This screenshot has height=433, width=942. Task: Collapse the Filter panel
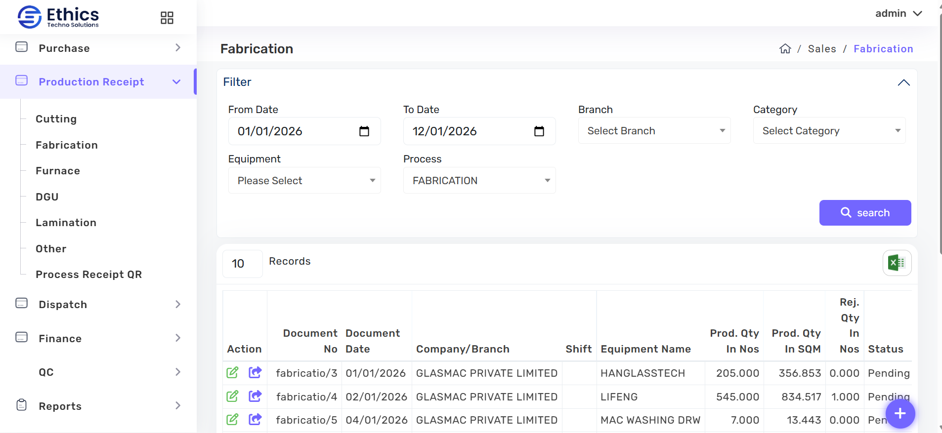tap(903, 82)
